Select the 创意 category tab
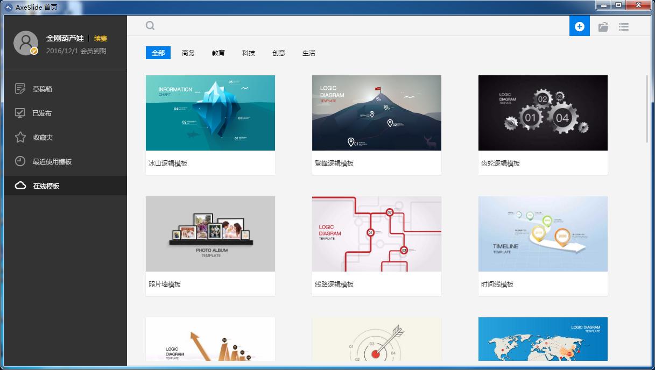This screenshot has height=370, width=655. pos(279,53)
